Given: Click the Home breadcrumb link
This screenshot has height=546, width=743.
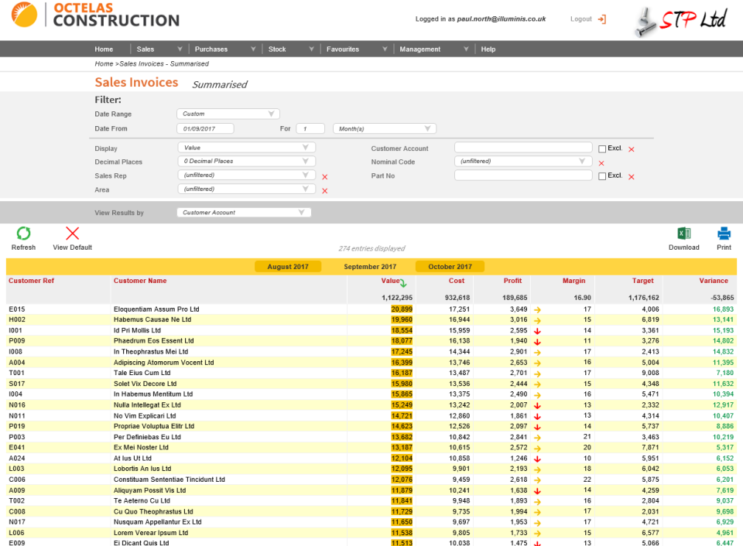Looking at the screenshot, I should (104, 63).
